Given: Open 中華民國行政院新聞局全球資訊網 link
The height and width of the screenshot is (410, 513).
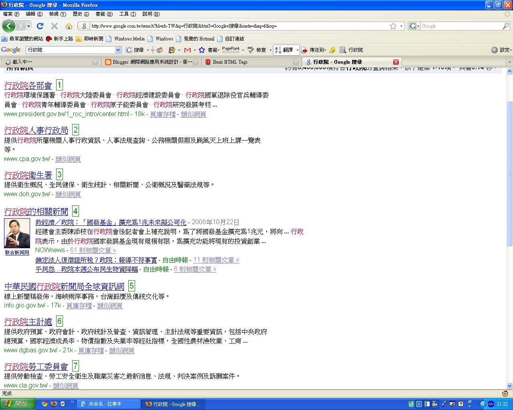Looking at the screenshot, I should (x=64, y=287).
